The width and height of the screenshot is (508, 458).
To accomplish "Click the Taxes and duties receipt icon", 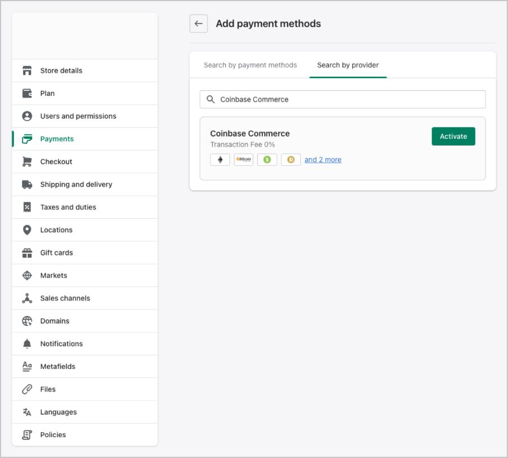I will [x=27, y=207].
